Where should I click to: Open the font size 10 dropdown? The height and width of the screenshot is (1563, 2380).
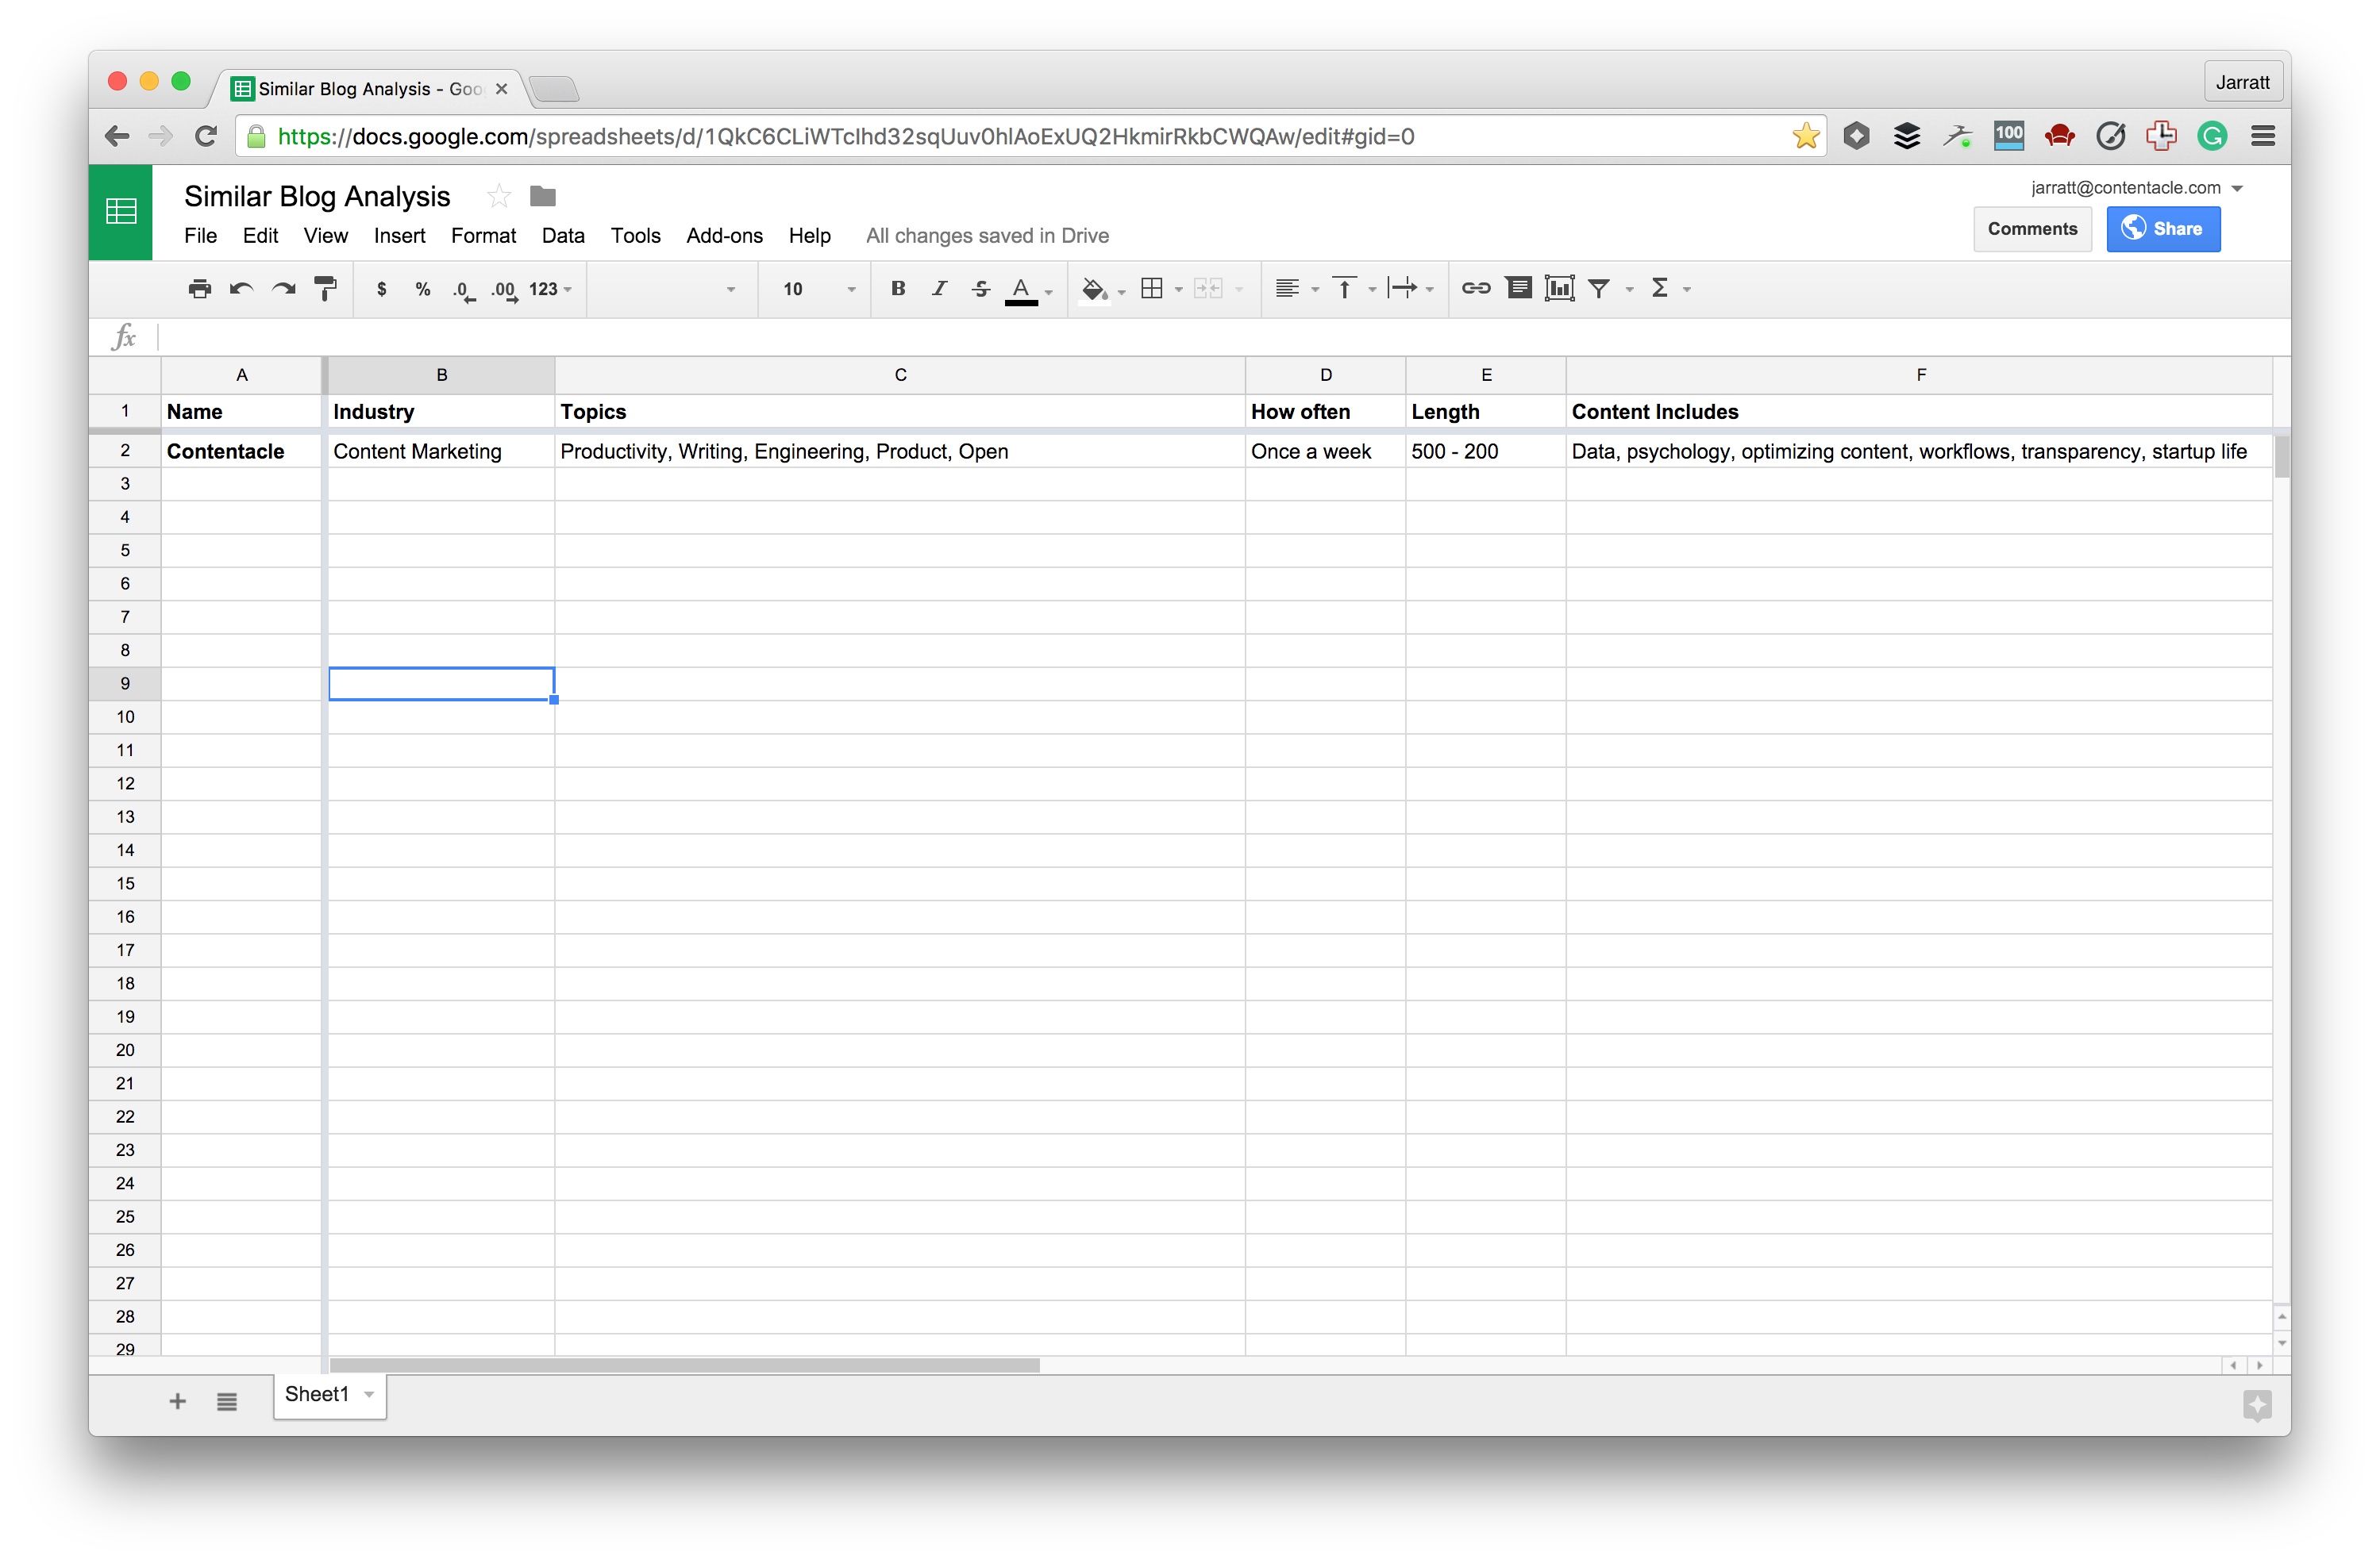click(x=818, y=289)
